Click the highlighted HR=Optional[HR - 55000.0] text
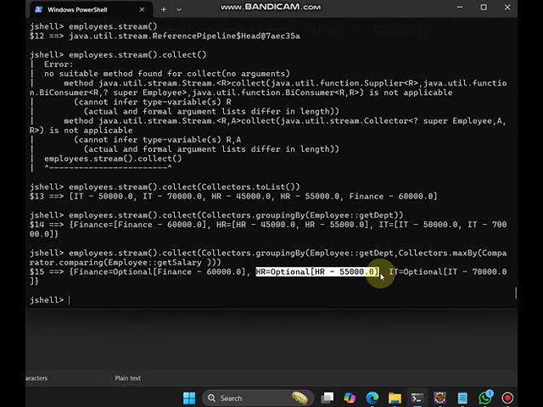Viewport: 543px width, 407px height. pyautogui.click(x=317, y=271)
